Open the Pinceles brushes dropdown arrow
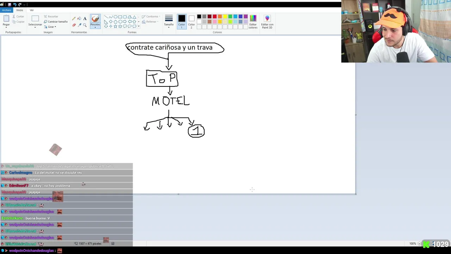This screenshot has height=254, width=451. pyautogui.click(x=95, y=27)
